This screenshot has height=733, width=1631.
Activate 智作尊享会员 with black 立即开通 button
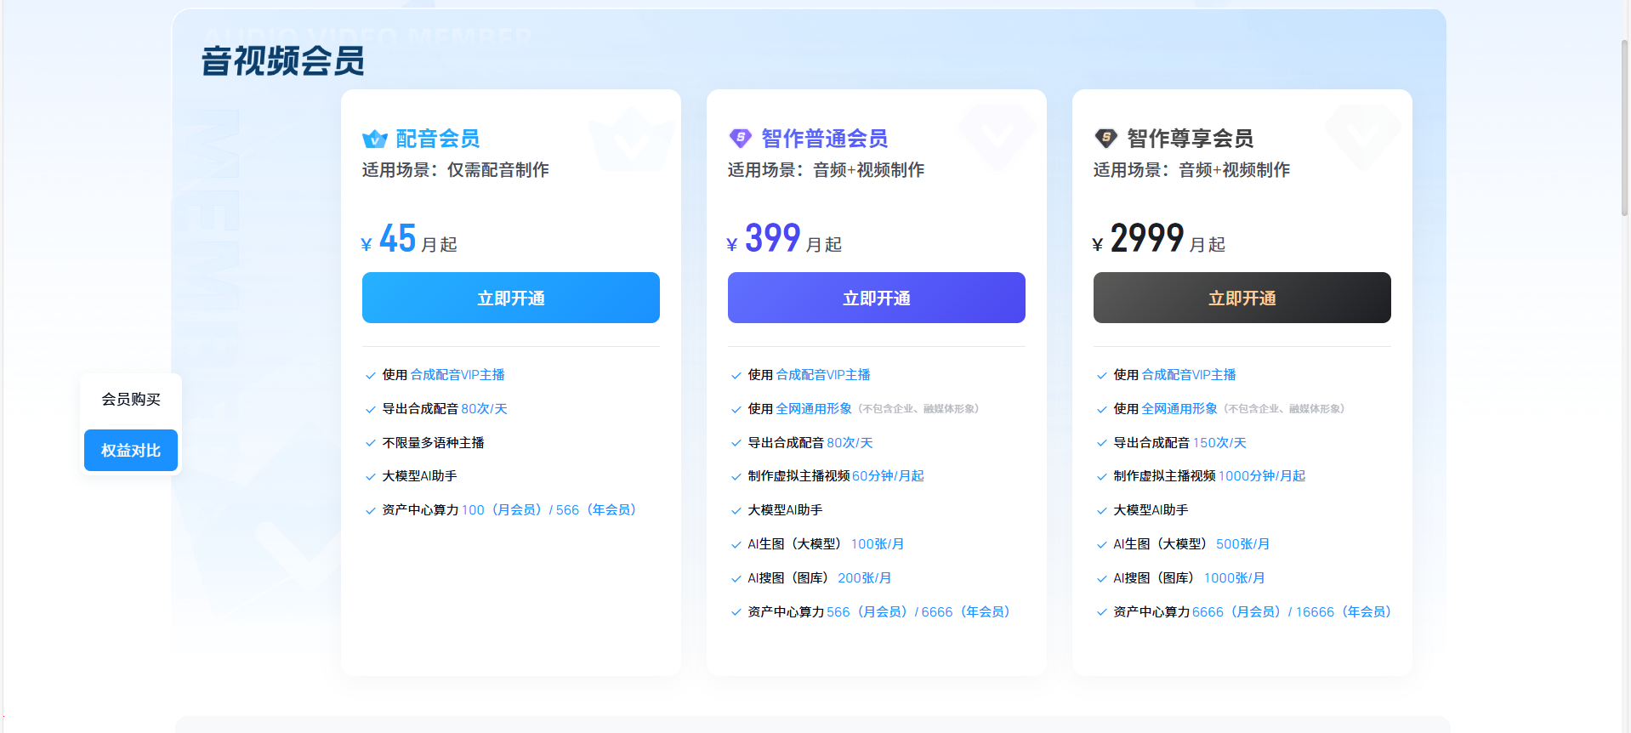(x=1242, y=298)
